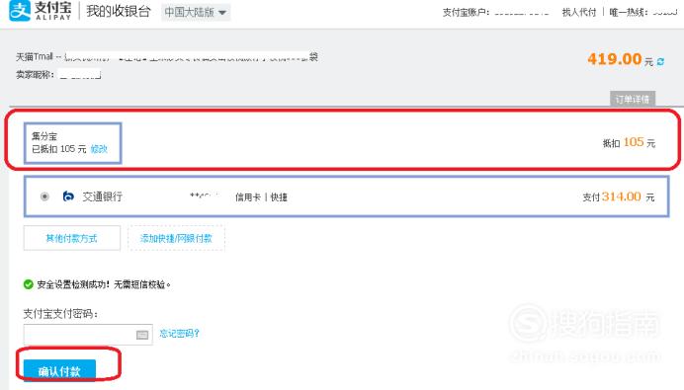Open 订单详情 order details
This screenshot has height=390, width=684.
click(x=632, y=99)
